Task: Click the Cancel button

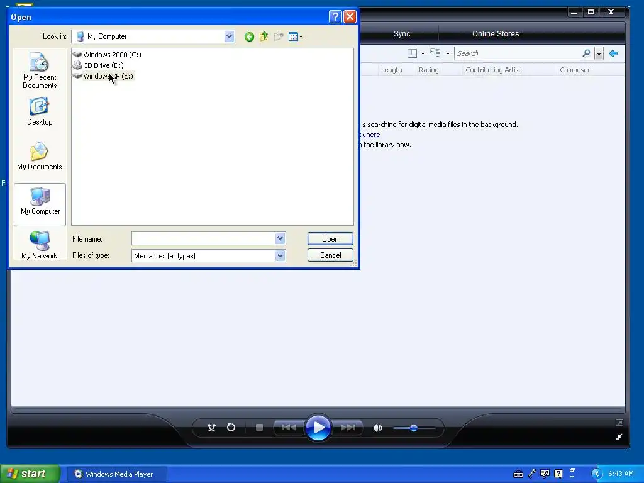Action: tap(330, 255)
